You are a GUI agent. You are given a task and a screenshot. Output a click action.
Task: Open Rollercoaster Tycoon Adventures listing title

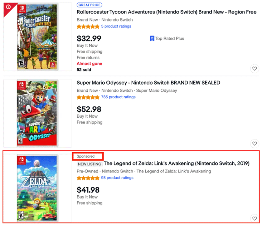pyautogui.click(x=167, y=12)
